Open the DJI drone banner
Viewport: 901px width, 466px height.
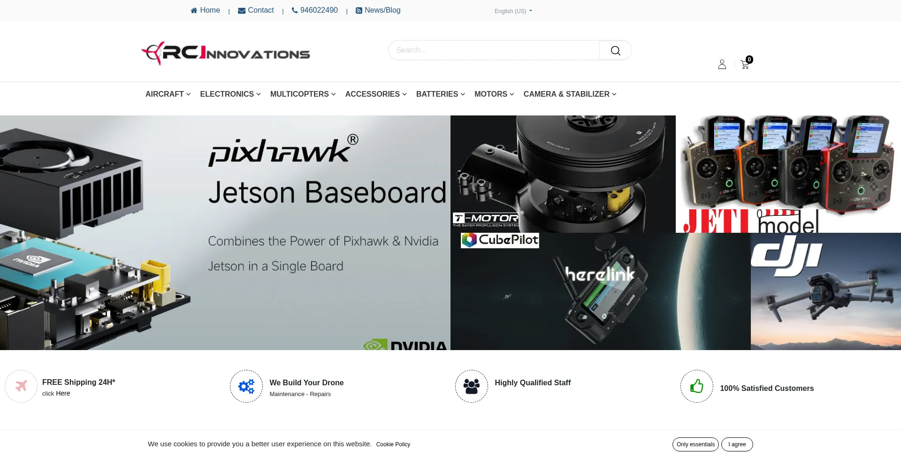[826, 291]
